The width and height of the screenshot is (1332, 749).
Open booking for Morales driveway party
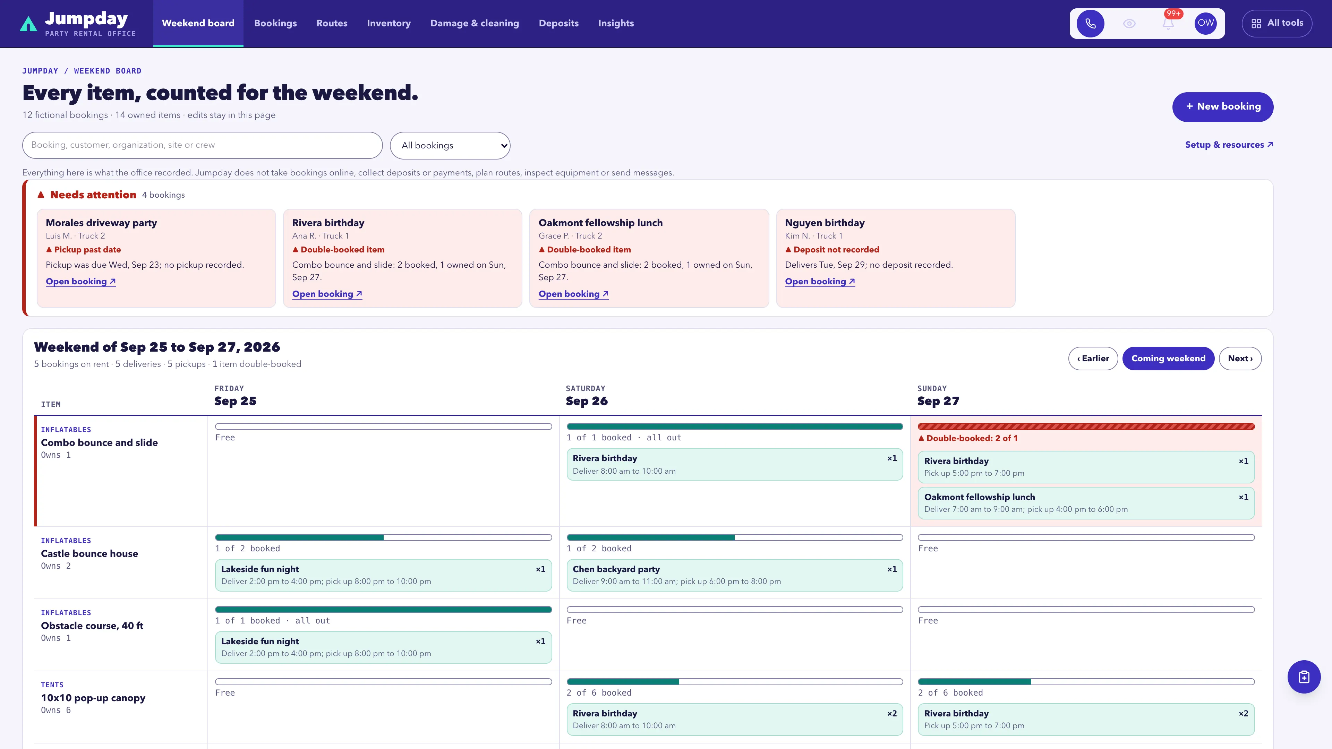click(81, 282)
